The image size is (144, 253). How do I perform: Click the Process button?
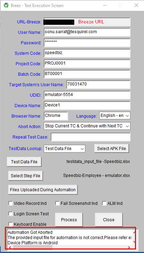[69, 220]
